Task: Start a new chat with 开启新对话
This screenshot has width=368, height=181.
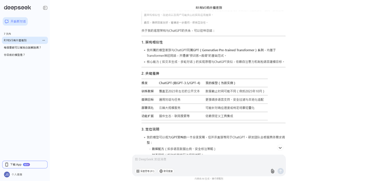Action: pos(15,21)
